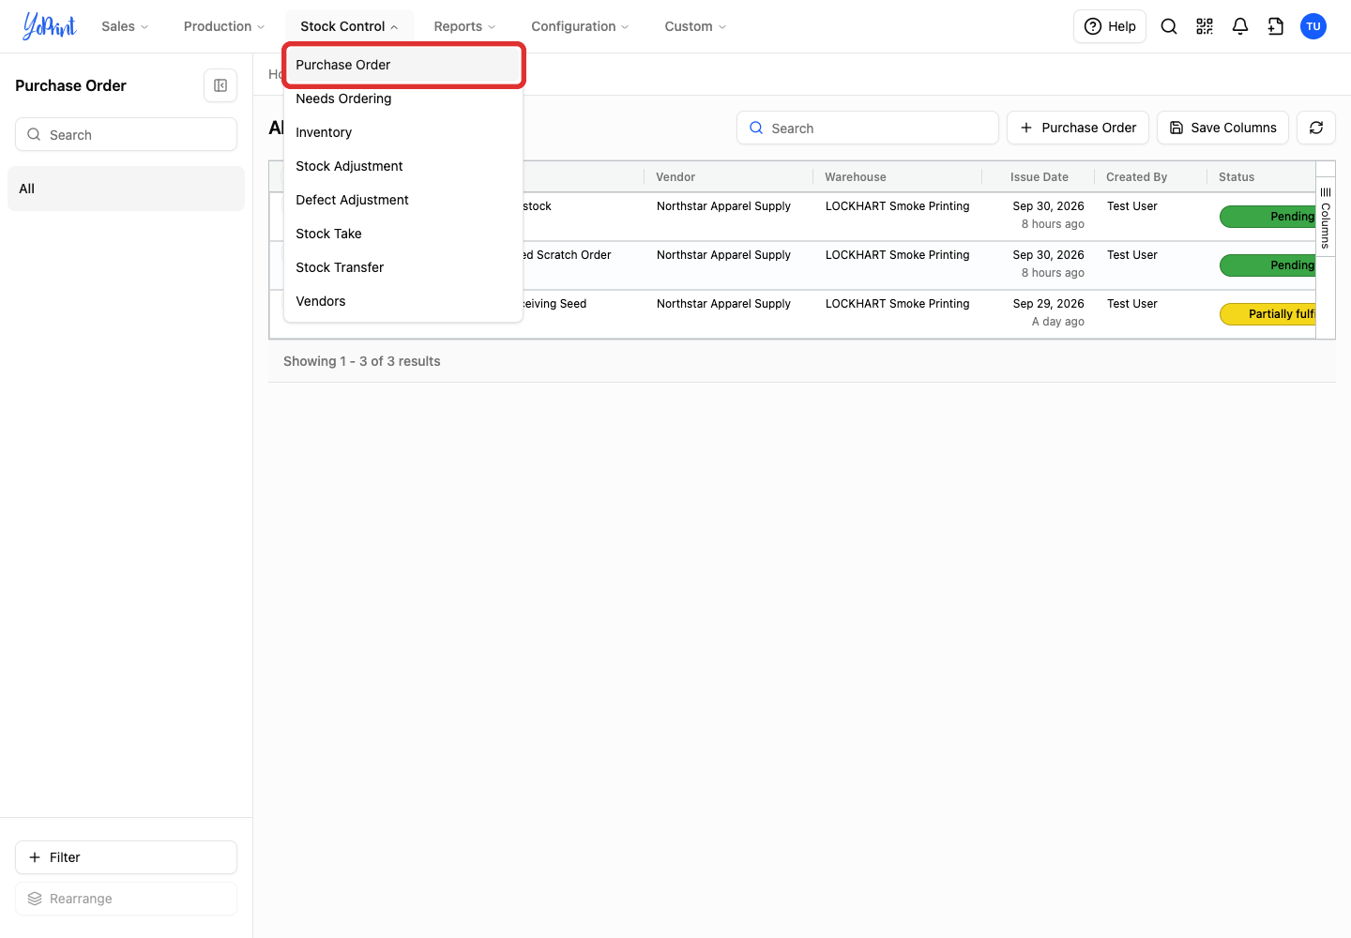Image resolution: width=1351 pixels, height=938 pixels.
Task: Click the plus Purchase Order button
Action: click(x=1078, y=128)
